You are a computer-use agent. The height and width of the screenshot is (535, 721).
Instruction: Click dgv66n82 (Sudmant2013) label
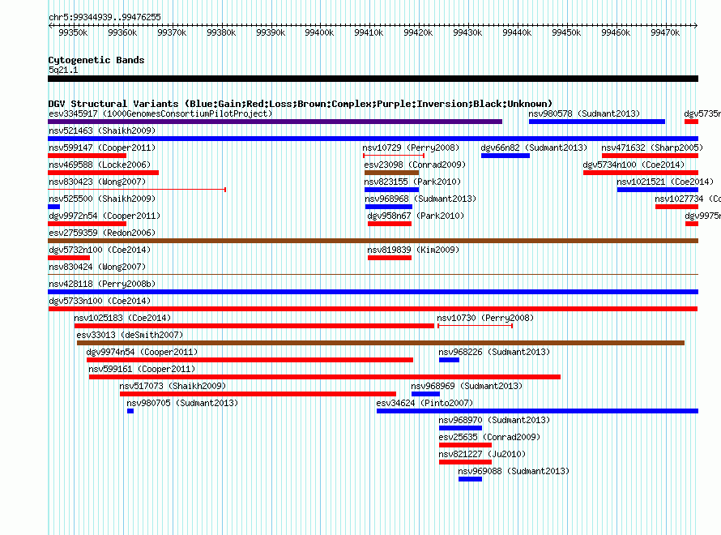pos(534,148)
